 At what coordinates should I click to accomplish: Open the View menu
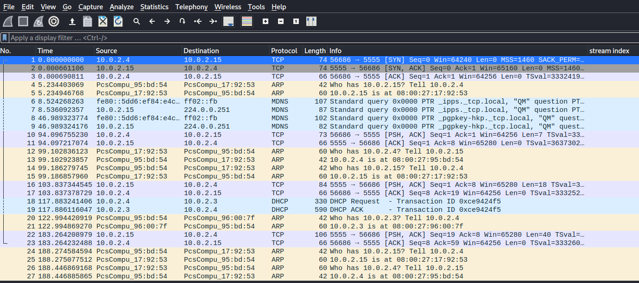coord(48,7)
